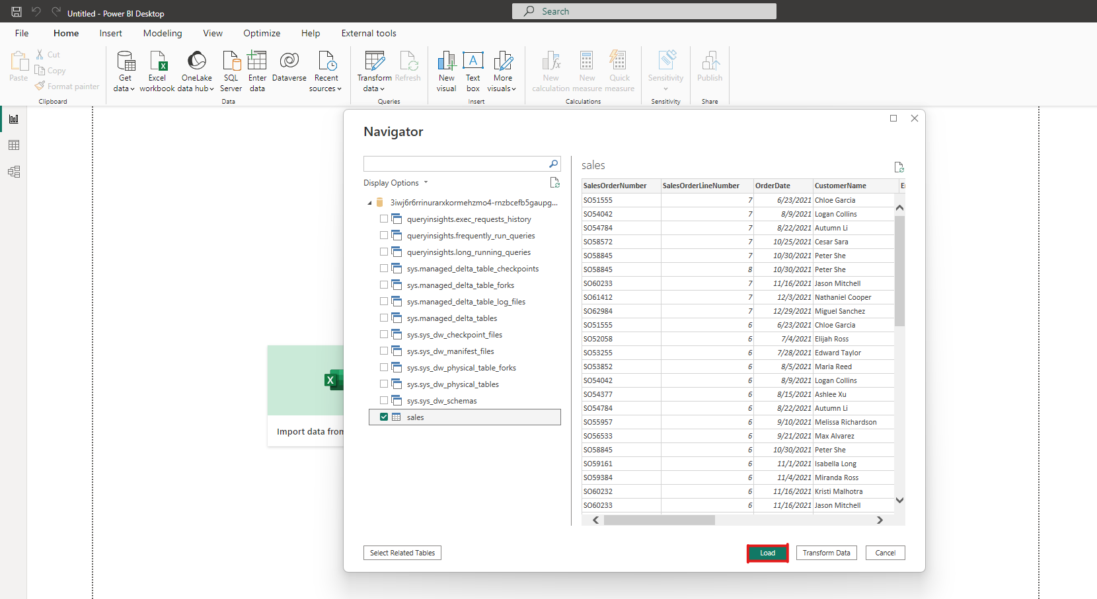The height and width of the screenshot is (599, 1097).
Task: Open the Get data dropdown menu
Action: click(124, 71)
